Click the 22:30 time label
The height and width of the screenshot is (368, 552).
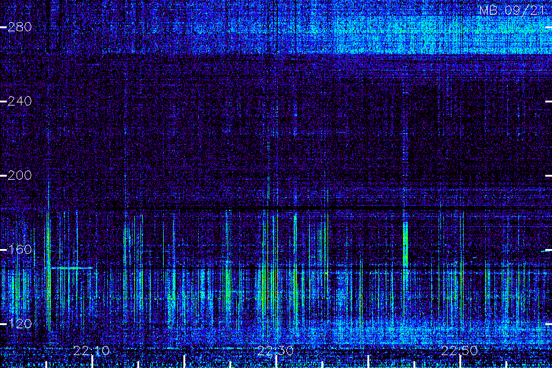275,351
